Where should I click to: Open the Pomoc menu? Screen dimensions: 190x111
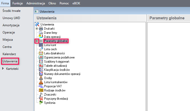[64, 3]
